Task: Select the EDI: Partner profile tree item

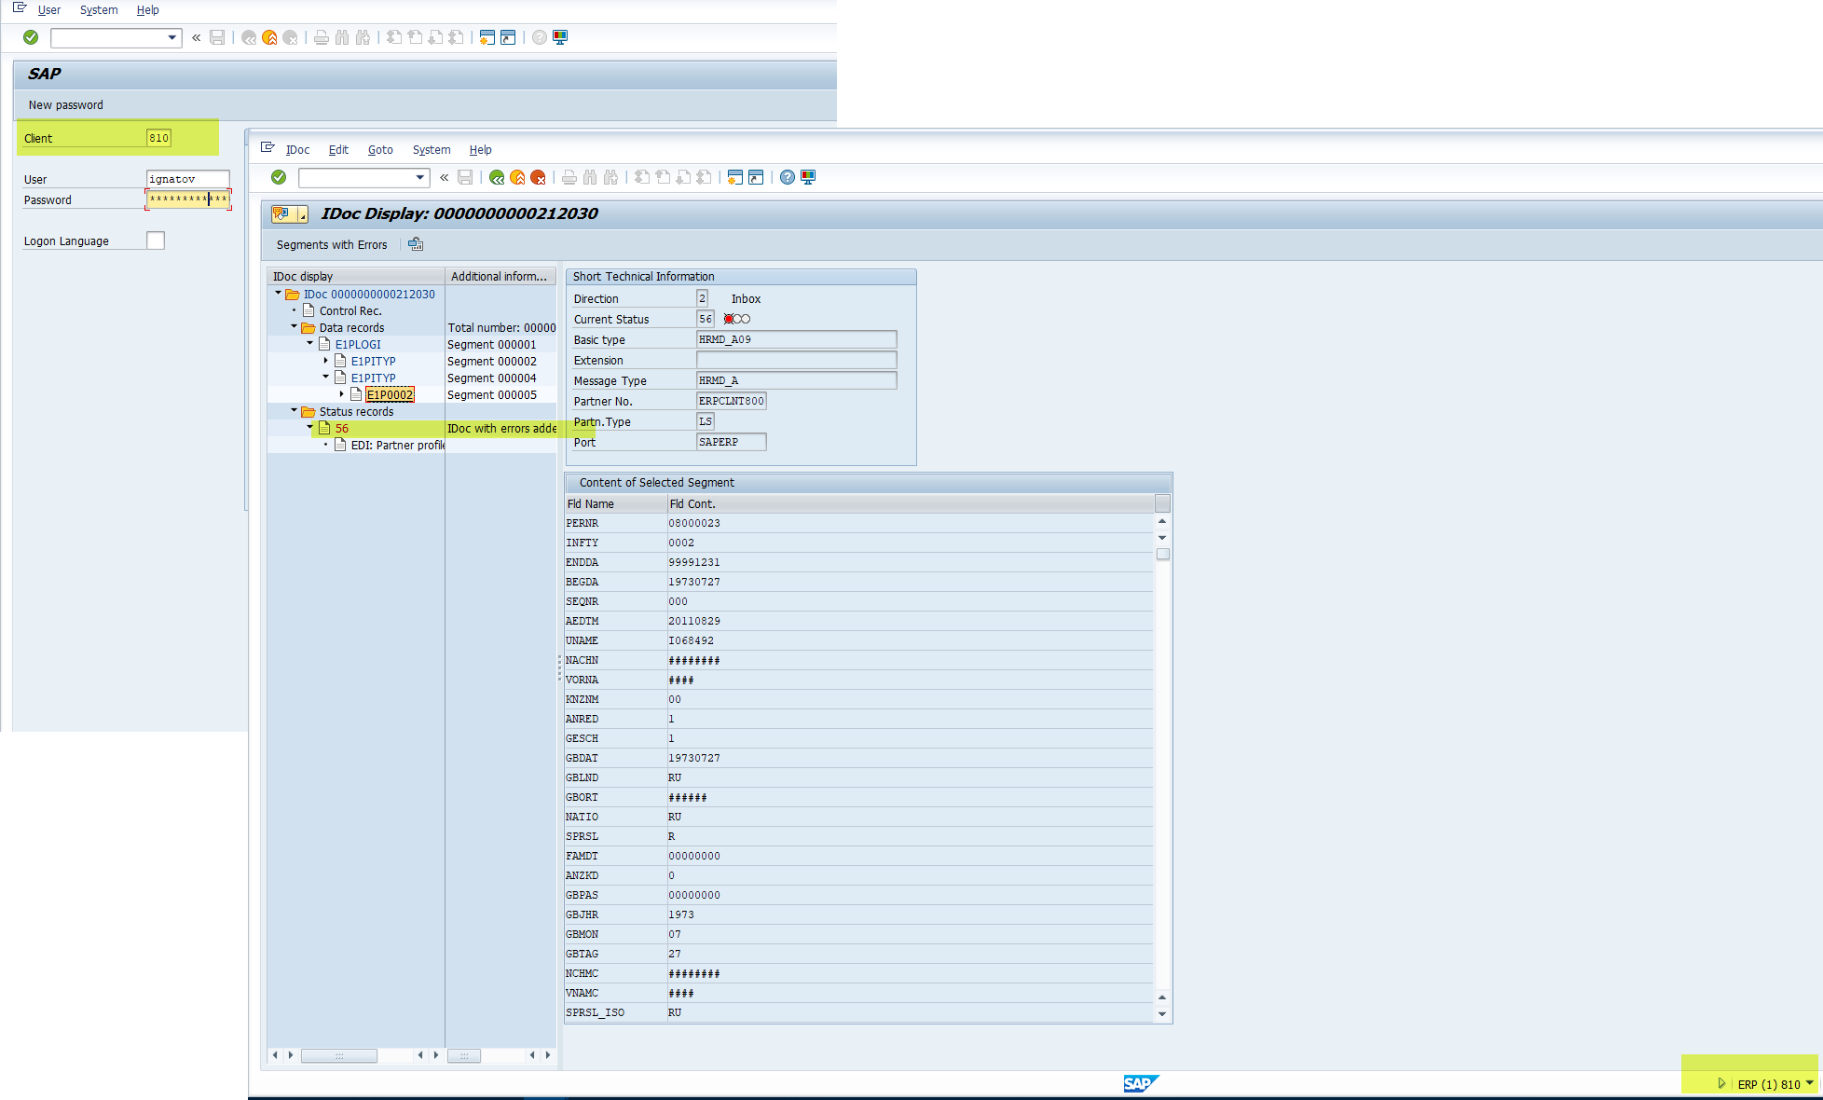Action: click(398, 445)
